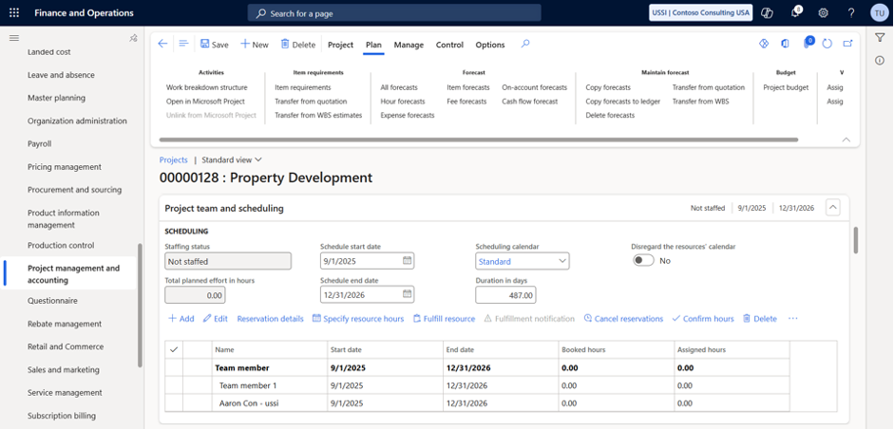Open the Control tab
894x429 pixels.
tap(450, 45)
